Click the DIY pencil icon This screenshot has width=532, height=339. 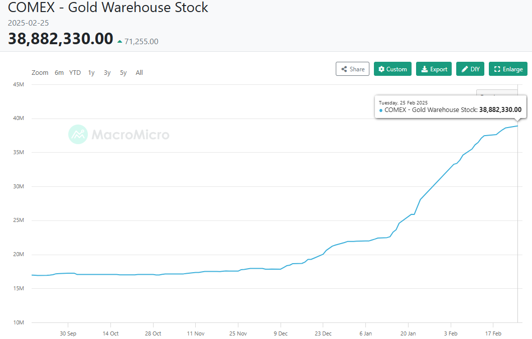464,69
